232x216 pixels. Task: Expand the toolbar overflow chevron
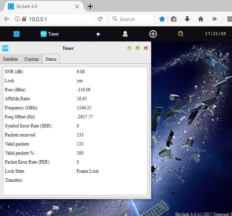[214, 19]
